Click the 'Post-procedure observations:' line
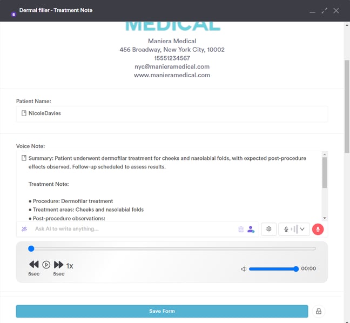This screenshot has height=323, width=350. [x=67, y=218]
